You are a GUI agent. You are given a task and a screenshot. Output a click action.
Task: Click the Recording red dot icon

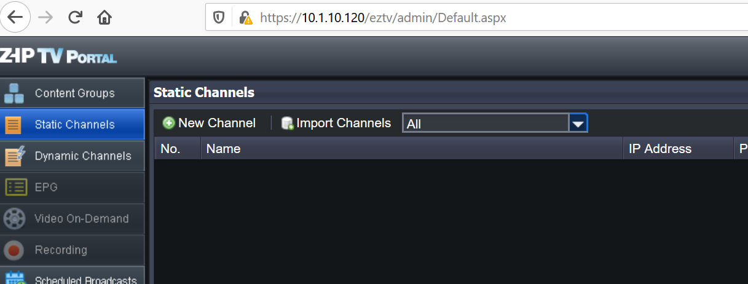pos(14,250)
